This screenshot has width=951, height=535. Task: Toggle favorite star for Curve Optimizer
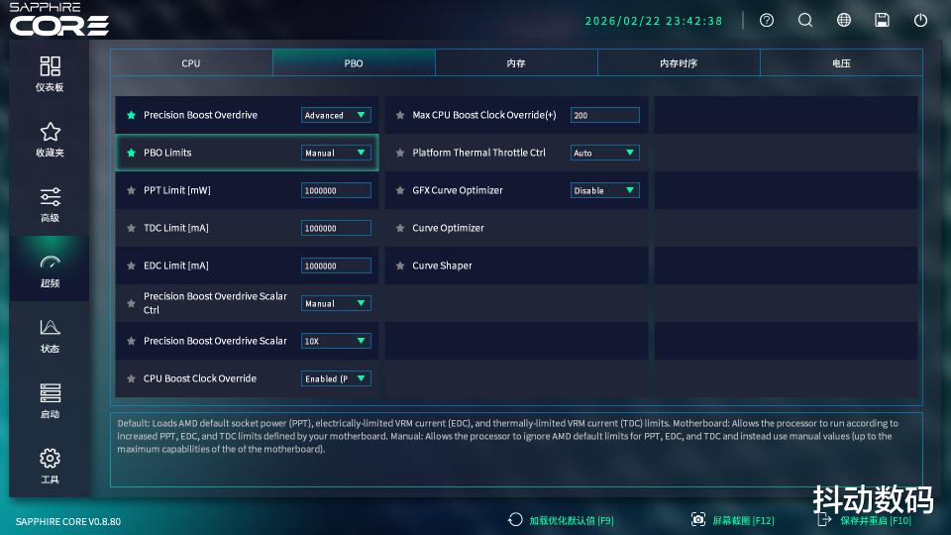(399, 228)
